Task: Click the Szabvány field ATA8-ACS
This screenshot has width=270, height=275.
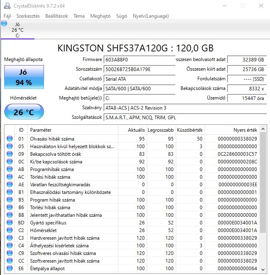Action: coord(185,108)
